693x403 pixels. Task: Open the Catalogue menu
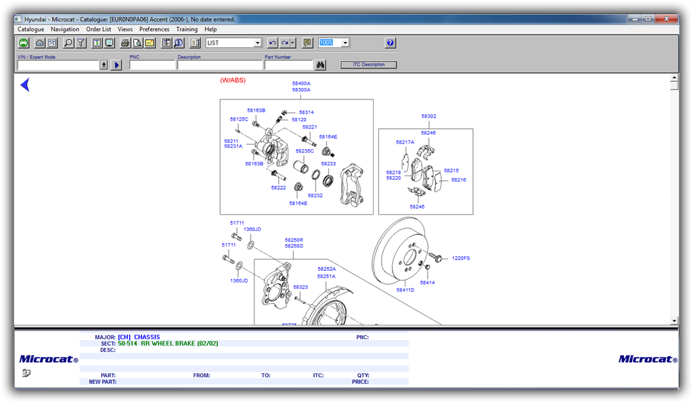(x=30, y=29)
